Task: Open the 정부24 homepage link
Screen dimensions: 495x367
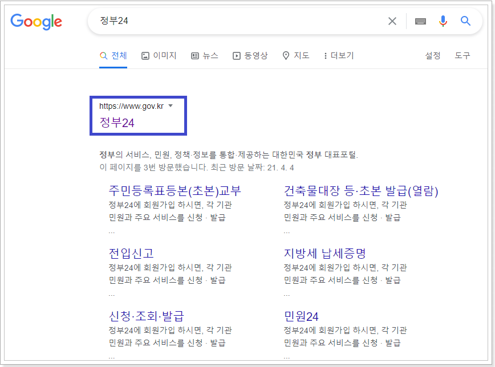Action: click(117, 123)
